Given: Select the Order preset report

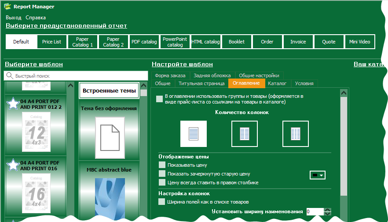Looking at the screenshot, I should click(267, 42).
